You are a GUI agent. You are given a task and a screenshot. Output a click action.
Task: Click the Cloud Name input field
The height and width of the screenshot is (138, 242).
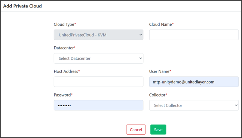coord(194,35)
